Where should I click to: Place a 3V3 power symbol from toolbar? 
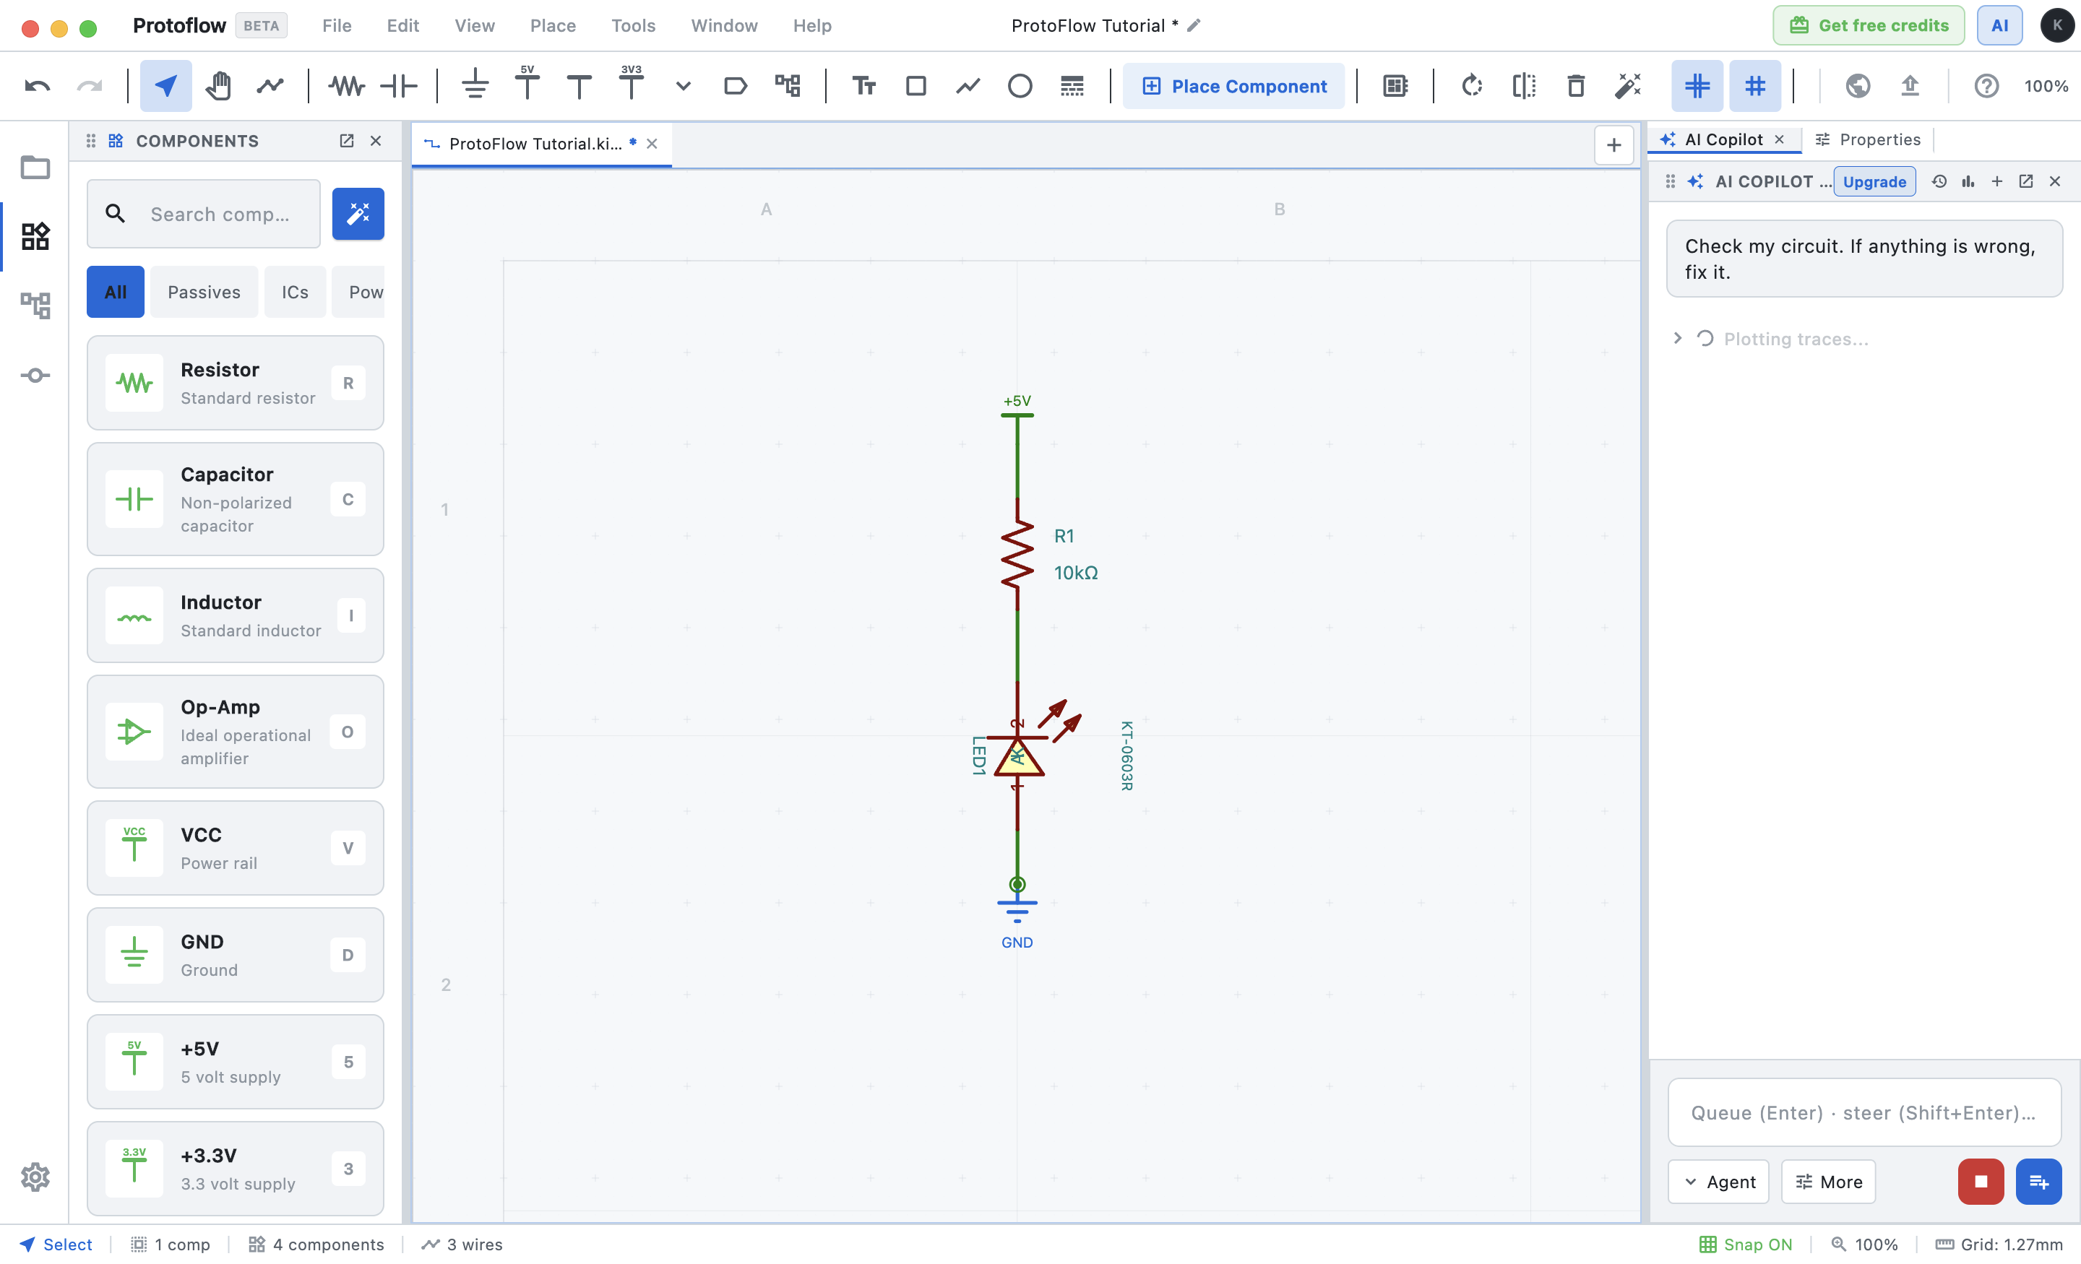pyautogui.click(x=631, y=85)
